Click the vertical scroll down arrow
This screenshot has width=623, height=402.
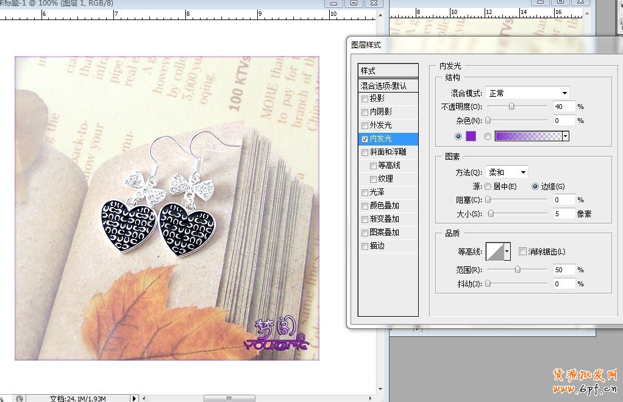[381, 389]
